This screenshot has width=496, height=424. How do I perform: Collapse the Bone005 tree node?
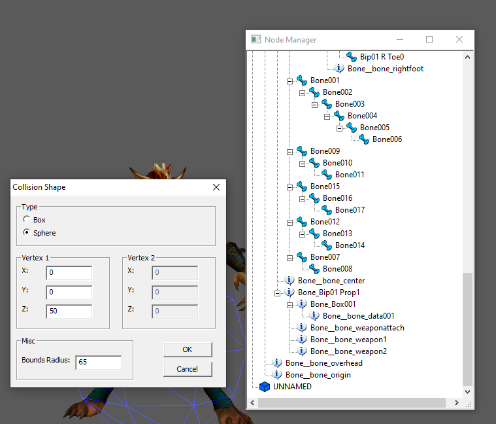tap(339, 128)
